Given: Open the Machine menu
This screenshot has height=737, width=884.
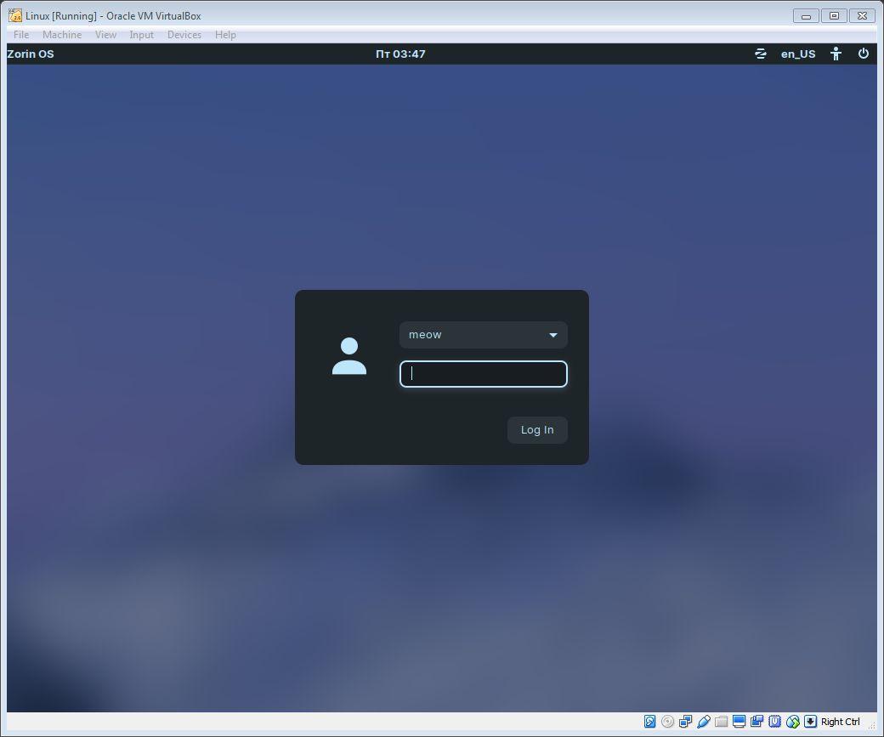Looking at the screenshot, I should click(x=62, y=35).
